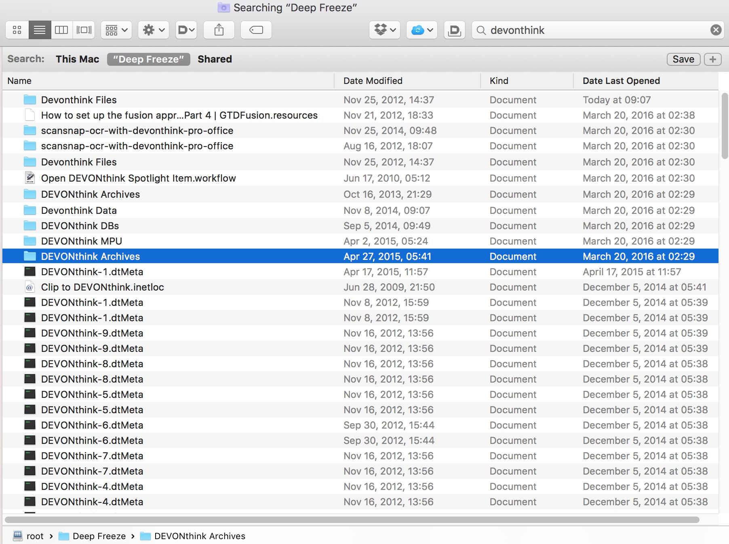
Task: Select scansnap-ocr folder modified Aug 16, 2012
Action: (x=360, y=146)
